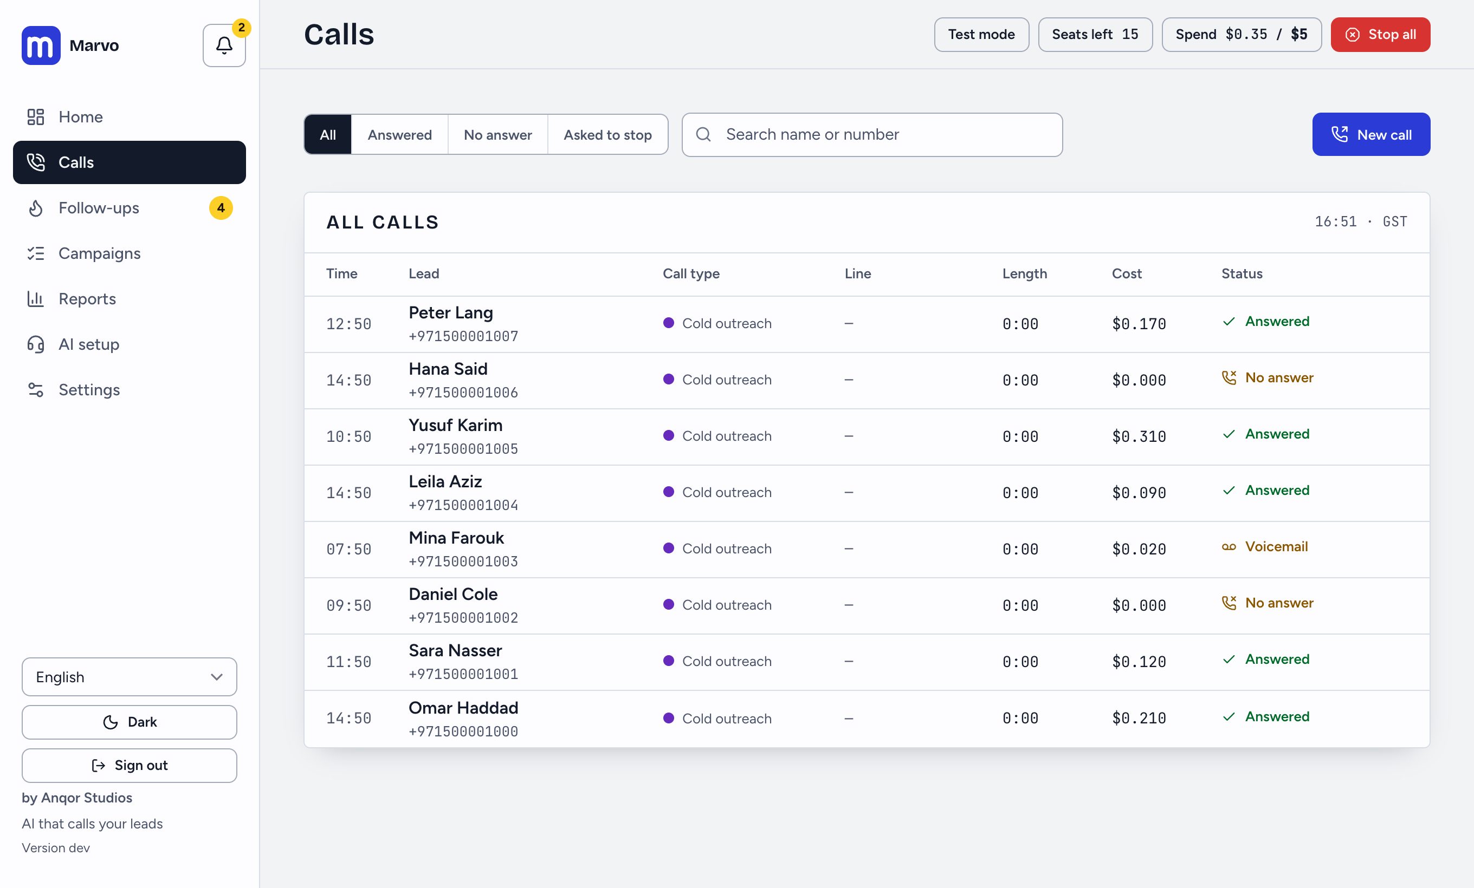Switch to the Answered filter tab

pos(399,134)
